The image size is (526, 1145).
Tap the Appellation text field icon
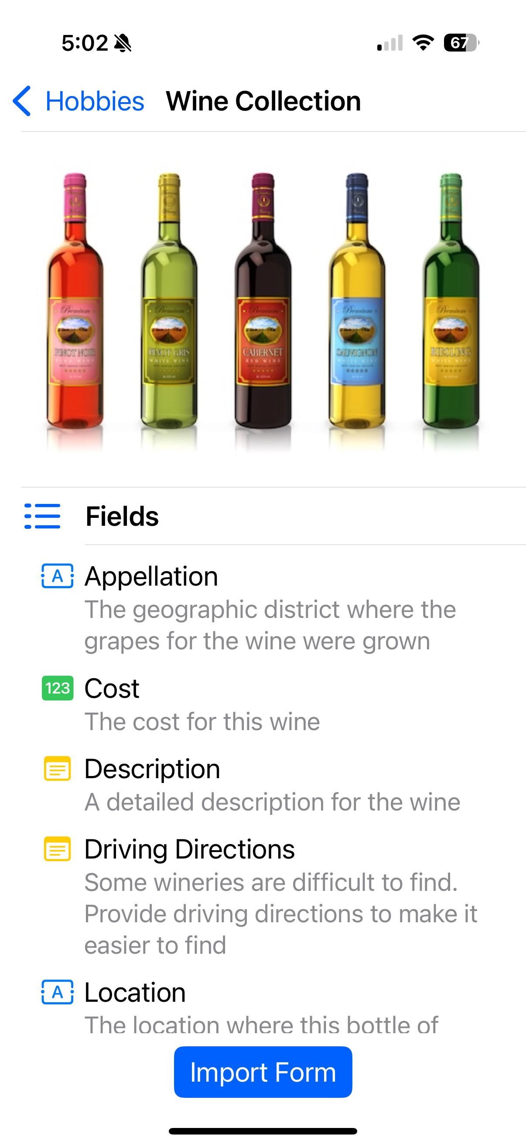57,576
